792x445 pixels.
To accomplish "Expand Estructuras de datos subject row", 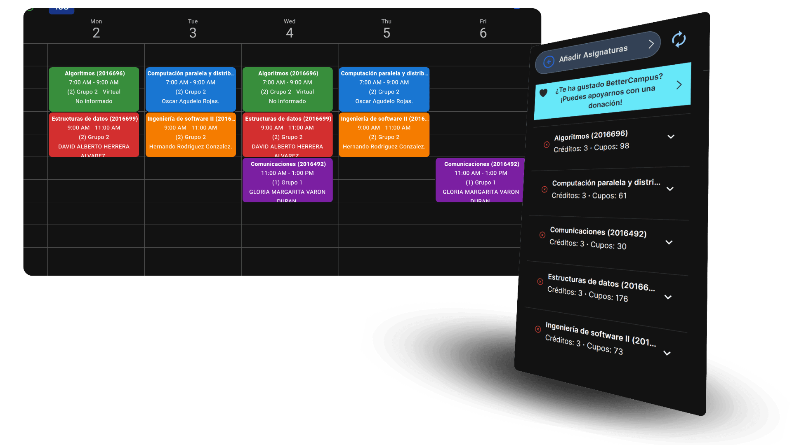I will click(x=668, y=297).
